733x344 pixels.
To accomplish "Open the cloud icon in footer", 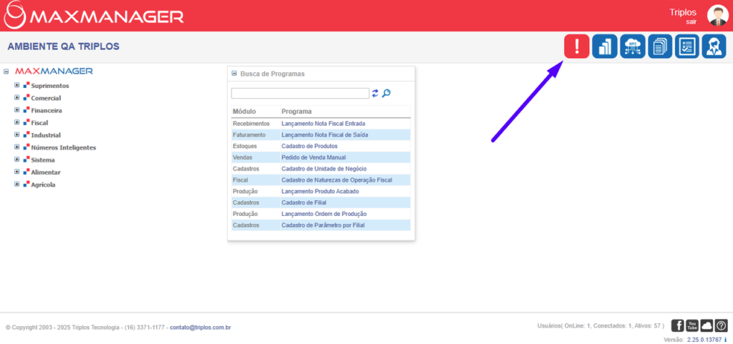I will (707, 325).
